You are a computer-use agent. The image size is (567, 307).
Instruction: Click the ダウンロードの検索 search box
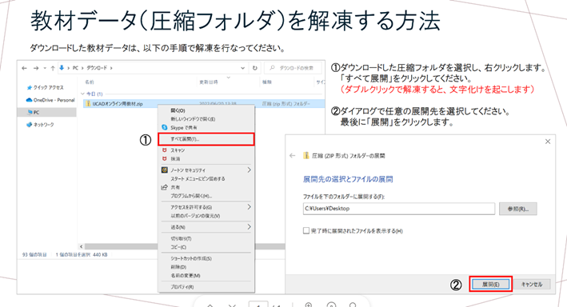[x=293, y=68]
